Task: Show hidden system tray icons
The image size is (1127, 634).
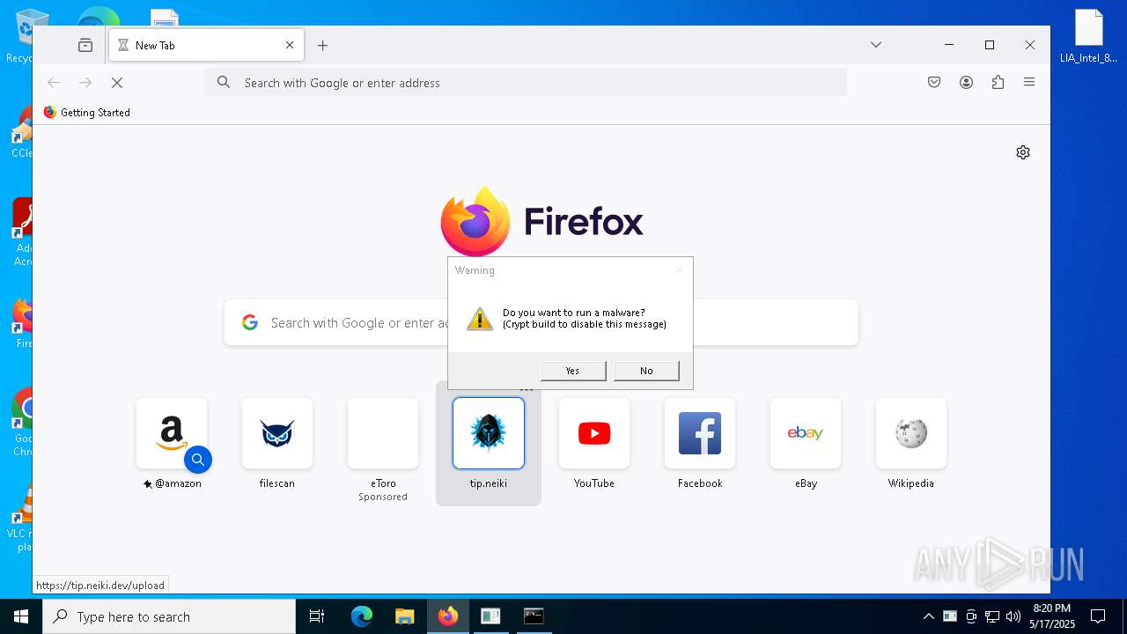Action: coord(928,616)
